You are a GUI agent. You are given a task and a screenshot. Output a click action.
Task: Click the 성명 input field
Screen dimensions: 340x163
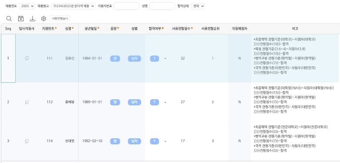click(x=162, y=6)
